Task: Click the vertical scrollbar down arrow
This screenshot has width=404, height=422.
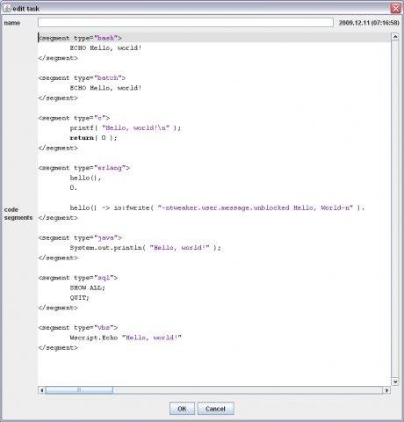Action: pos(395,382)
